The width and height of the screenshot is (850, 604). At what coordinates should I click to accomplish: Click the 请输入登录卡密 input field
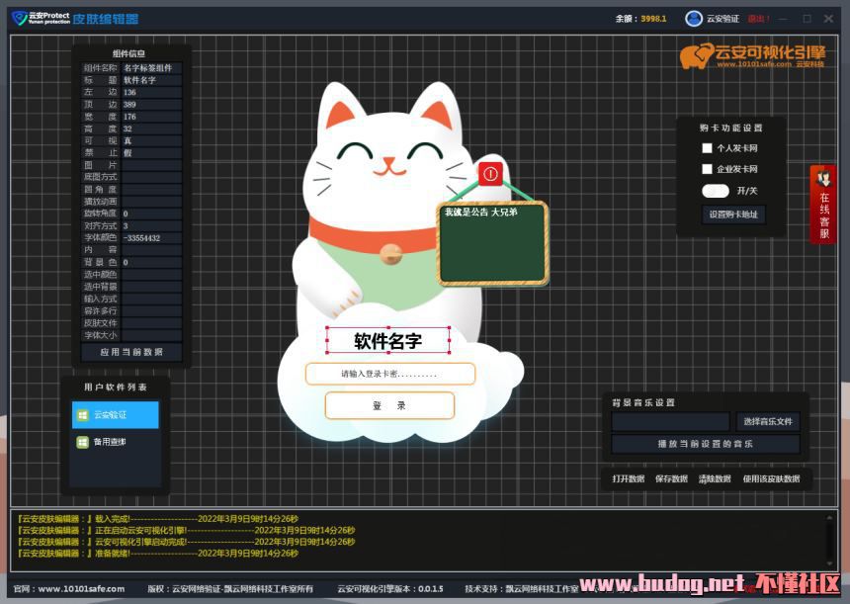pyautogui.click(x=390, y=374)
